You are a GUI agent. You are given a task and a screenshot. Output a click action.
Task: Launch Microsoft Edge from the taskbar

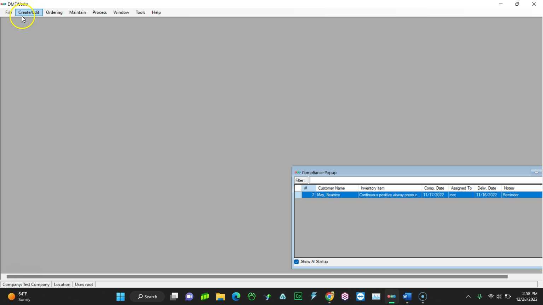coord(236,297)
